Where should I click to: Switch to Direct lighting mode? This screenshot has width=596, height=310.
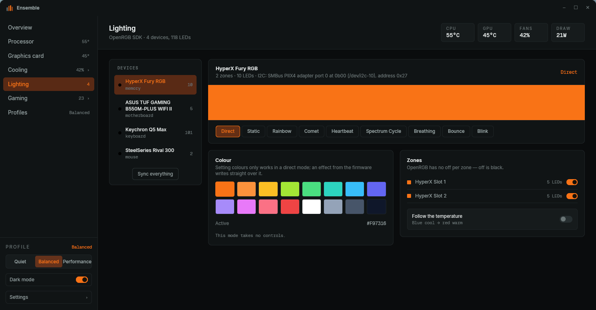228,131
